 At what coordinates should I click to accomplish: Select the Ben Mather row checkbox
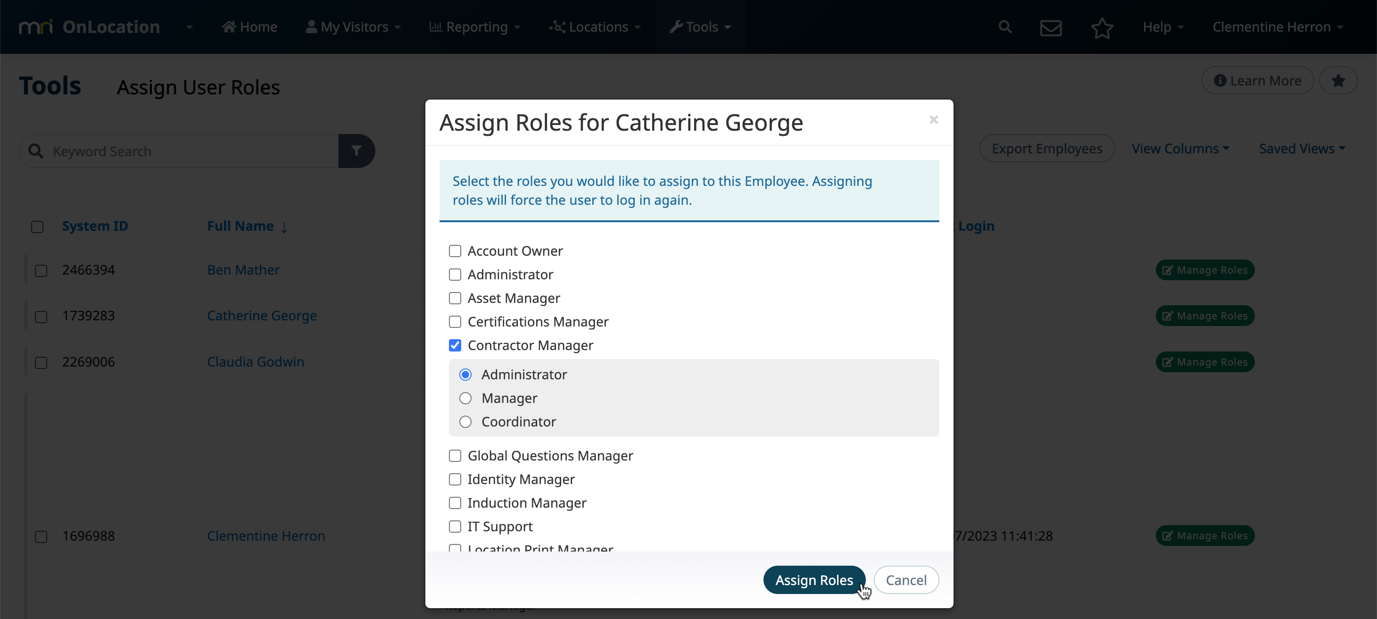pos(41,271)
